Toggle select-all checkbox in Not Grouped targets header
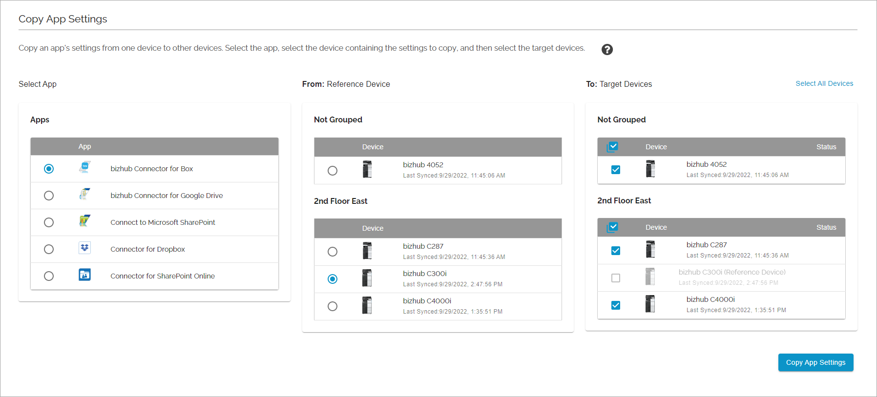877x397 pixels. point(613,146)
